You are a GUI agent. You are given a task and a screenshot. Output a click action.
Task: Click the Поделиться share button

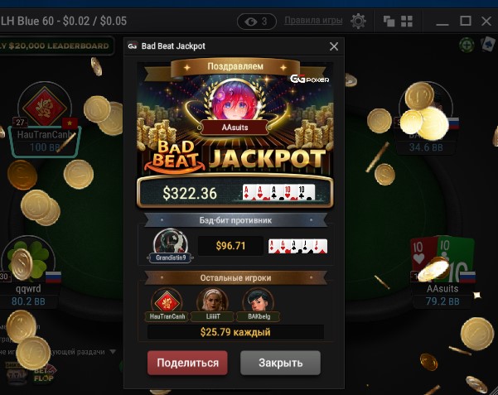[x=187, y=363]
